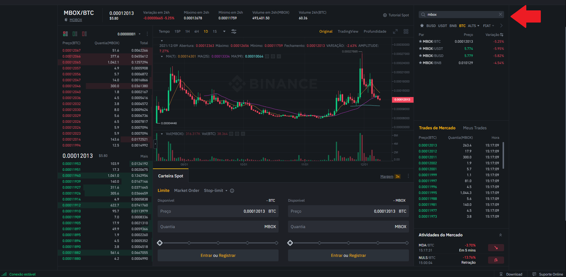
Task: Expand chart to fullscreen
Action: coord(395,31)
